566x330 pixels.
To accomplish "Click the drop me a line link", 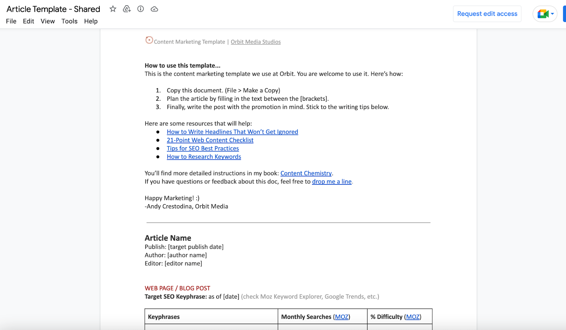I will click(331, 181).
